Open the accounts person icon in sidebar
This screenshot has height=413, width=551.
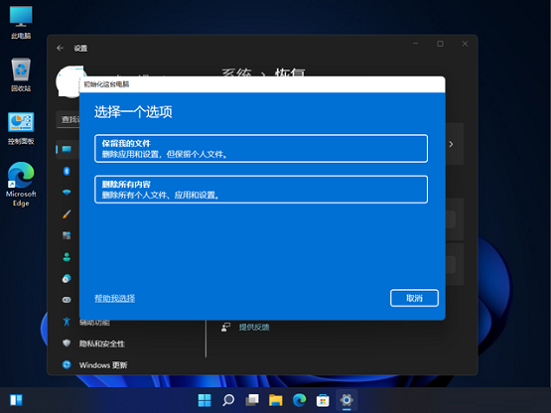pyautogui.click(x=67, y=257)
